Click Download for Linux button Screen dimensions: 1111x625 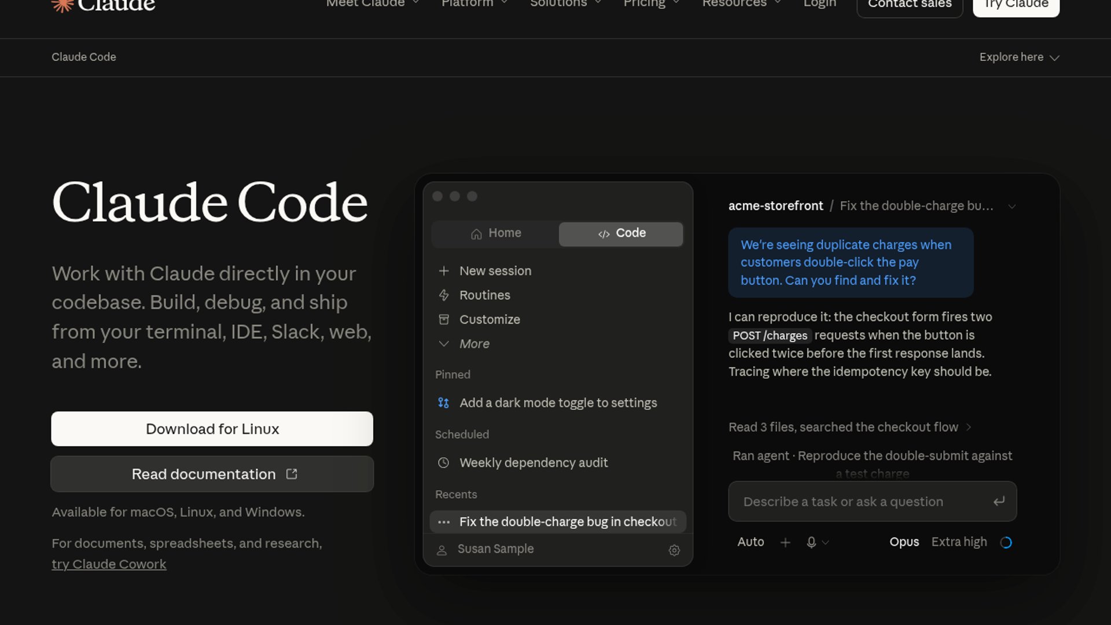[212, 429]
